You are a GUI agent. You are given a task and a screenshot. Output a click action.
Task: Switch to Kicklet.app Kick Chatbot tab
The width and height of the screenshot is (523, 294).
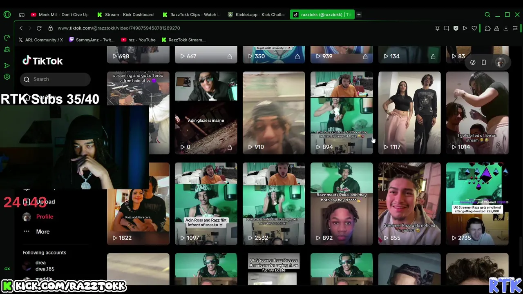pos(256,15)
